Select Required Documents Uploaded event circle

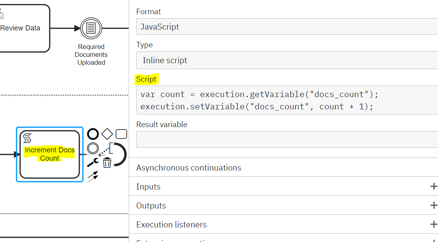91,28
